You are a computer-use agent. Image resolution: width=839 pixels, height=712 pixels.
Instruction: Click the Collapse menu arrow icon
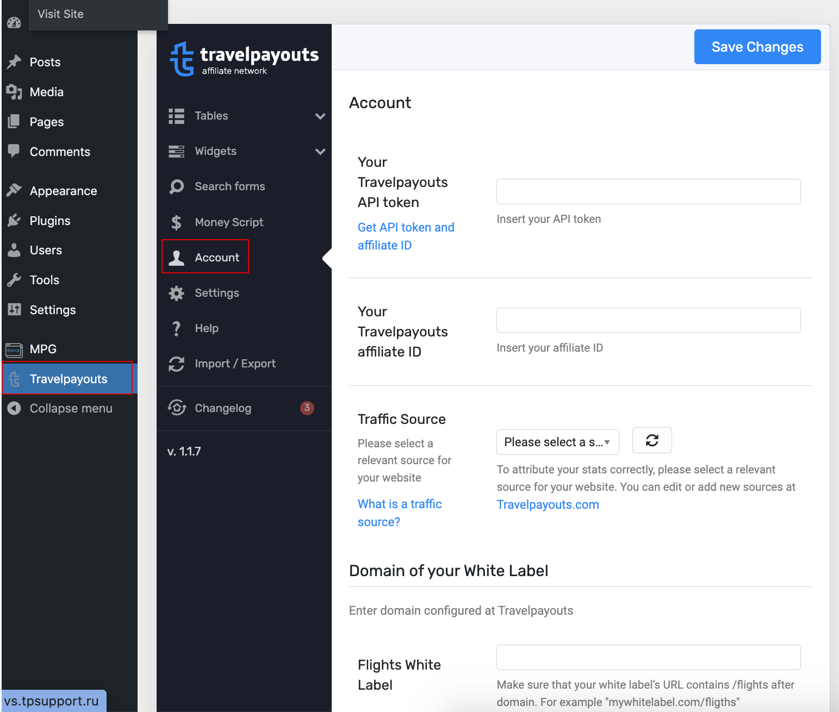pos(14,408)
